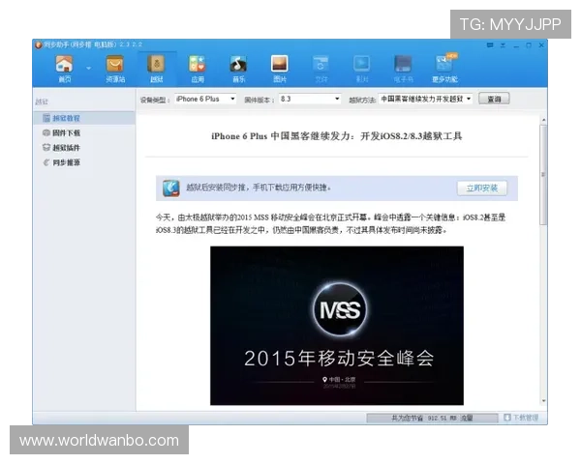Click the feedback message icon in title bar

coord(490,45)
